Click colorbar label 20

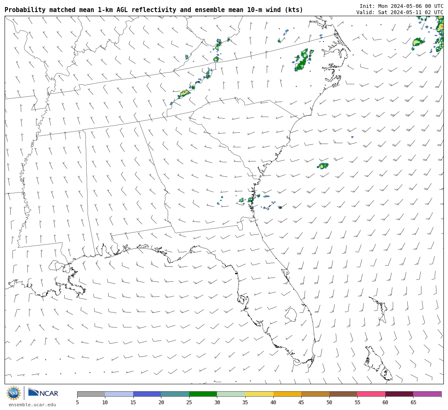[x=161, y=402]
